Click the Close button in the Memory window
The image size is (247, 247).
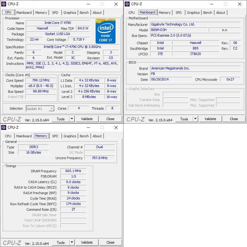[x=110, y=242]
